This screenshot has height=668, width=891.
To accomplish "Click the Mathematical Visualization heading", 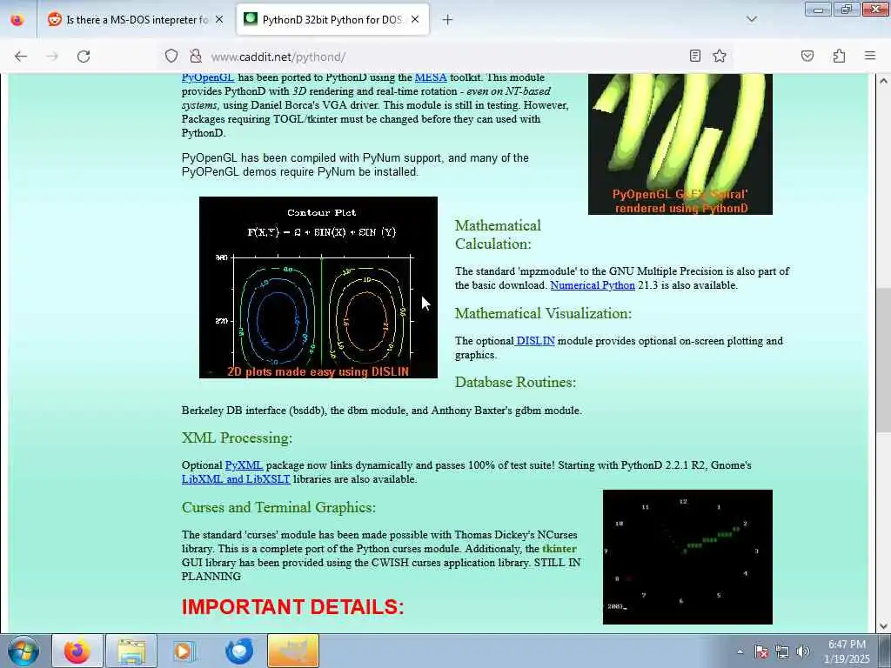I will coord(543,313).
